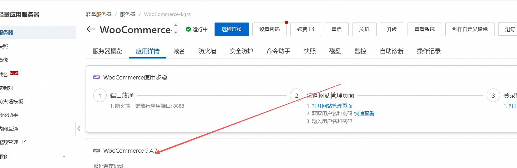This screenshot has height=168, width=517.
Task: Click the 服务器 breadcrumb link
Action: pos(128,14)
